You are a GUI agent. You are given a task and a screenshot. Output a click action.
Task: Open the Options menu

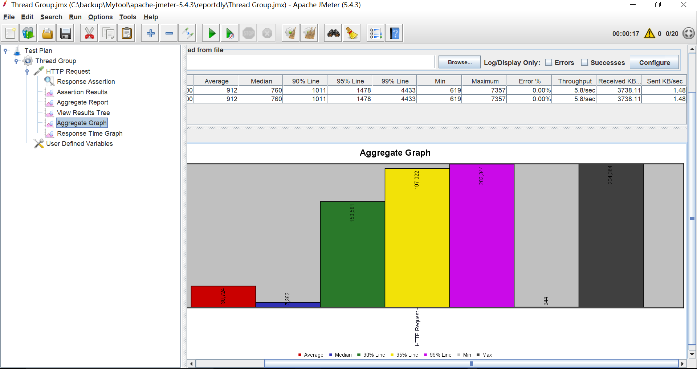click(100, 17)
